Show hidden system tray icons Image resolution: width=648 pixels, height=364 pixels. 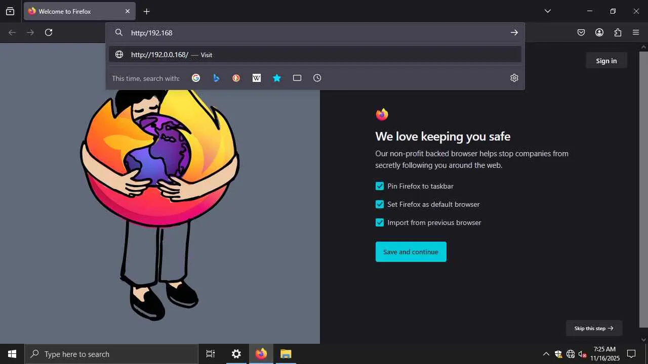pos(546,354)
